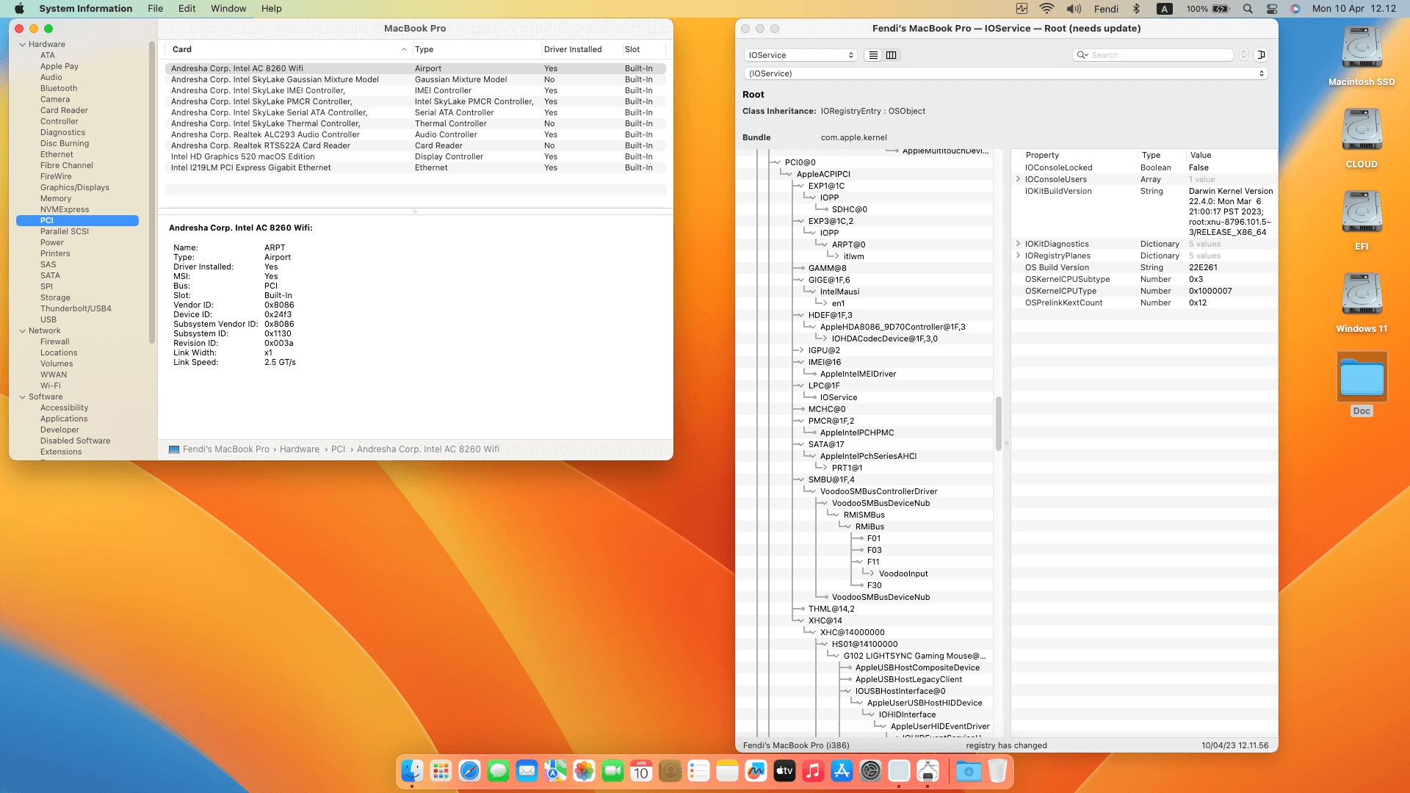Viewport: 1410px width, 793px height.
Task: Open Notes from the Dock
Action: coord(727,770)
